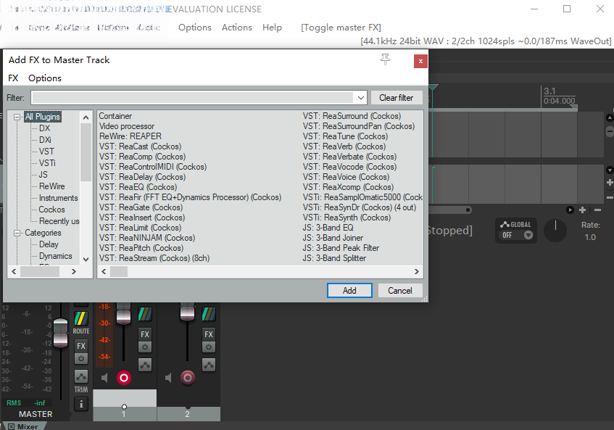
Task: Open GLOBAL automation override dropdown
Action: click(528, 235)
